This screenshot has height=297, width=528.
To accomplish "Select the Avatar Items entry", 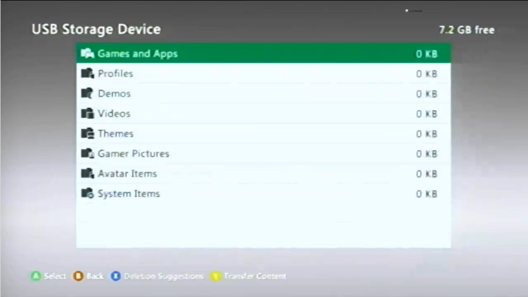I will pyautogui.click(x=263, y=174).
